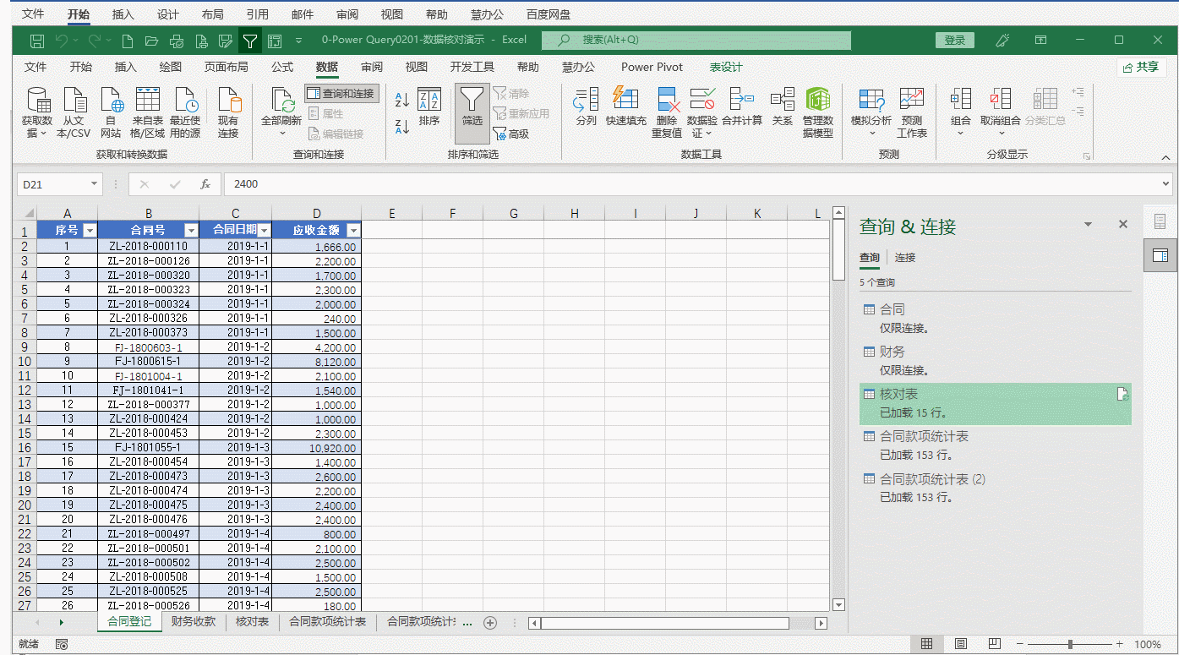Click the Undo arrow icon
Screen dimensions: 1179x655
(62, 41)
